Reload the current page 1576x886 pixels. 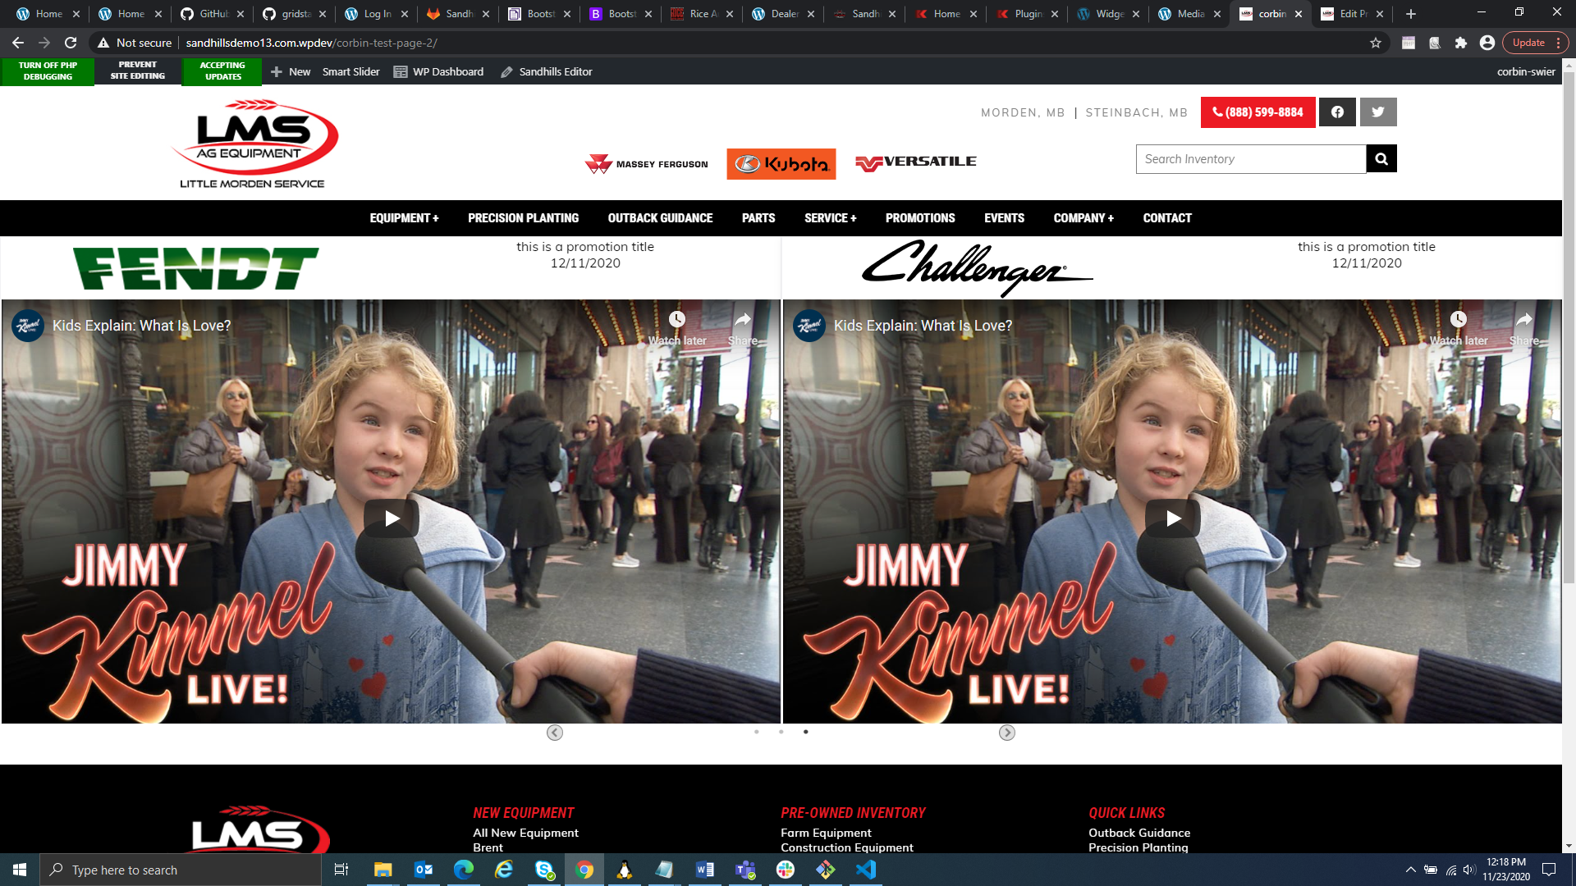[x=71, y=43]
